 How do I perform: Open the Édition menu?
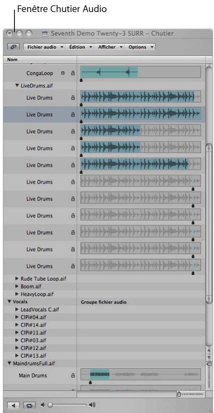(80, 47)
